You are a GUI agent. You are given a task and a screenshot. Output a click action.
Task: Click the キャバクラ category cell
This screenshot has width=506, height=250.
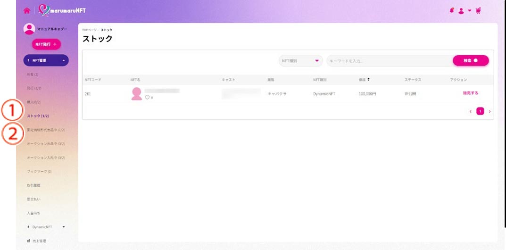pos(277,94)
